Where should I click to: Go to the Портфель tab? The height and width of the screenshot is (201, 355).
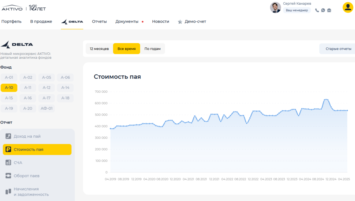pyautogui.click(x=11, y=21)
